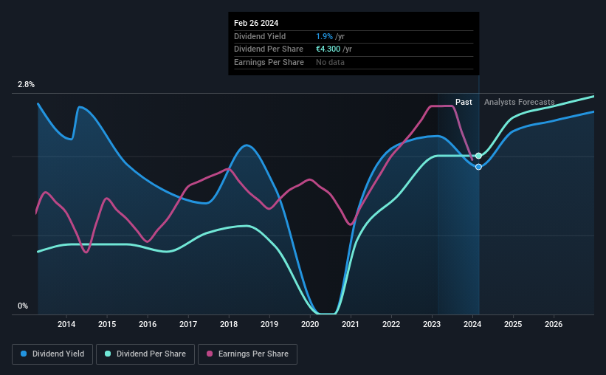Click the 2014 x-axis label
606x375 pixels.
[x=66, y=324]
